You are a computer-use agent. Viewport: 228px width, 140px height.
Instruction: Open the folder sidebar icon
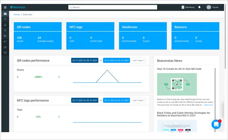tap(5, 36)
